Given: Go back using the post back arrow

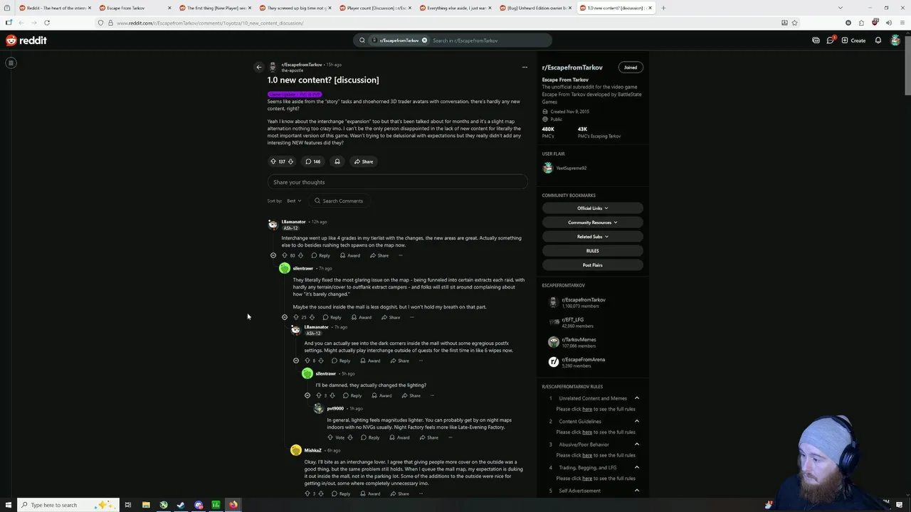Looking at the screenshot, I should point(259,68).
